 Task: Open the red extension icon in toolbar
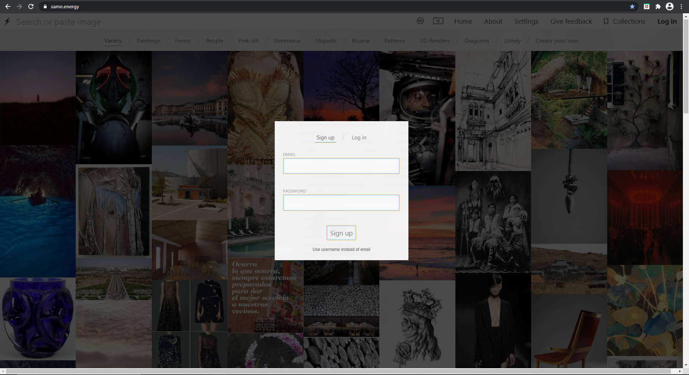pos(647,6)
